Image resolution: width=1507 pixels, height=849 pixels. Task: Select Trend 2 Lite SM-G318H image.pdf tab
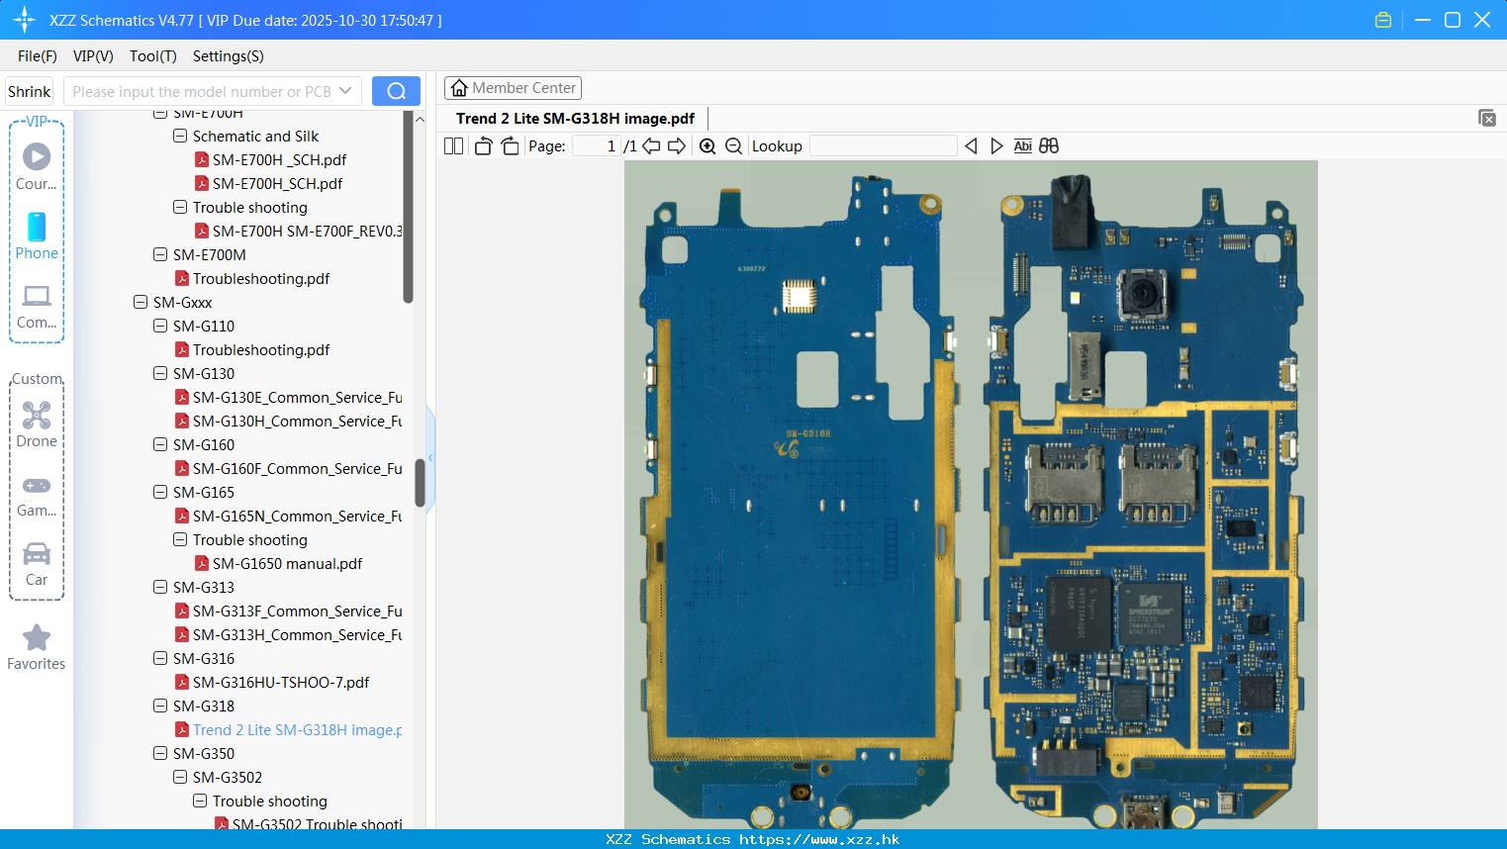click(575, 118)
